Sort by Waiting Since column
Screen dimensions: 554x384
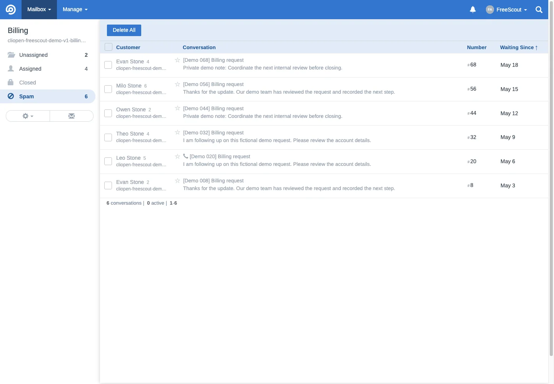(x=519, y=47)
